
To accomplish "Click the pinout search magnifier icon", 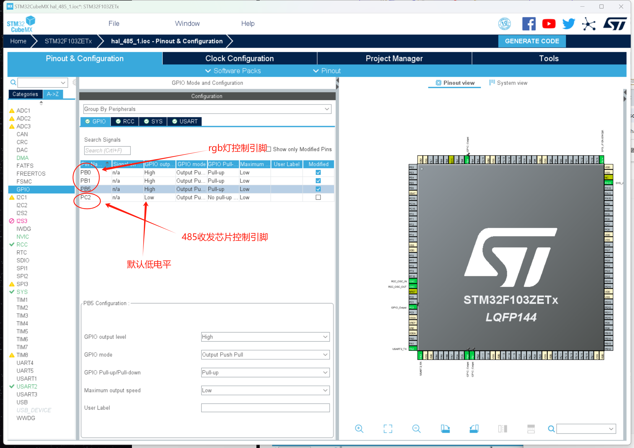I will pyautogui.click(x=551, y=429).
